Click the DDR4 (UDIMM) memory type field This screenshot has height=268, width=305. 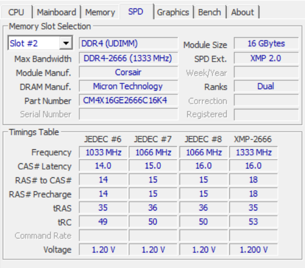click(129, 44)
